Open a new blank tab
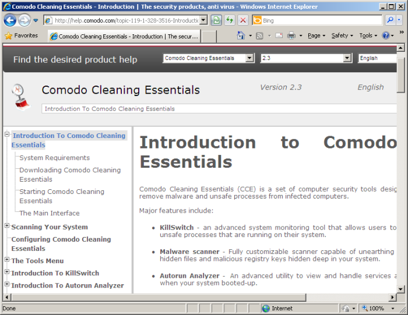The width and height of the screenshot is (408, 315). pos(209,36)
